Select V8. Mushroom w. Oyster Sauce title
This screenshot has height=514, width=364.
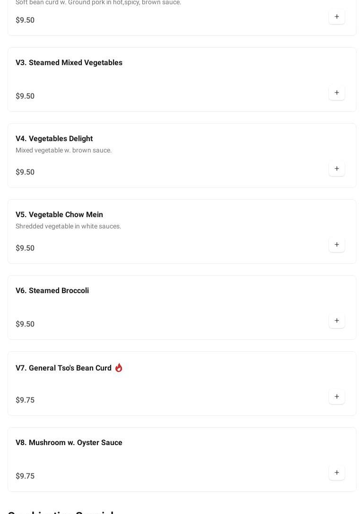pyautogui.click(x=69, y=443)
